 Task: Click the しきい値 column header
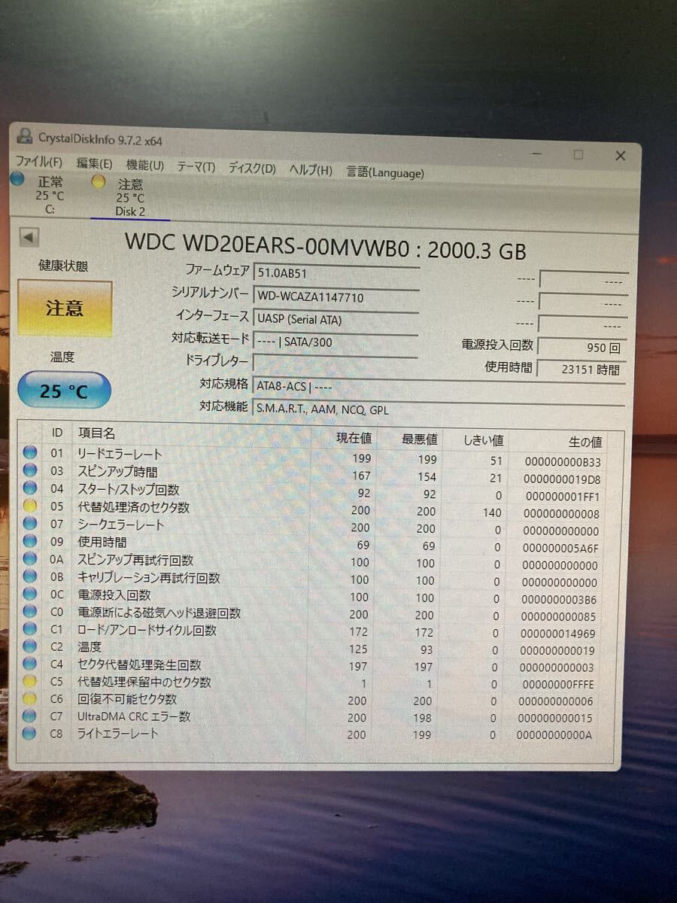484,440
